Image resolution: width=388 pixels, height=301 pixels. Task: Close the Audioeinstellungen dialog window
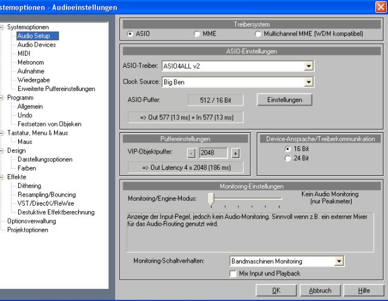381,7
